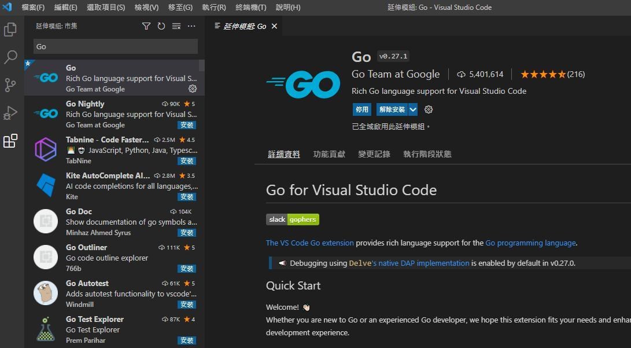
Task: Install the Go Doc extension
Action: [x=187, y=232]
